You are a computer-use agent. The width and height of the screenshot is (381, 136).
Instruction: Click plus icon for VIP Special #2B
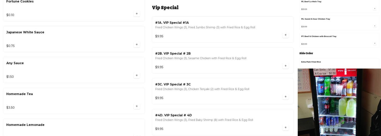285,66
